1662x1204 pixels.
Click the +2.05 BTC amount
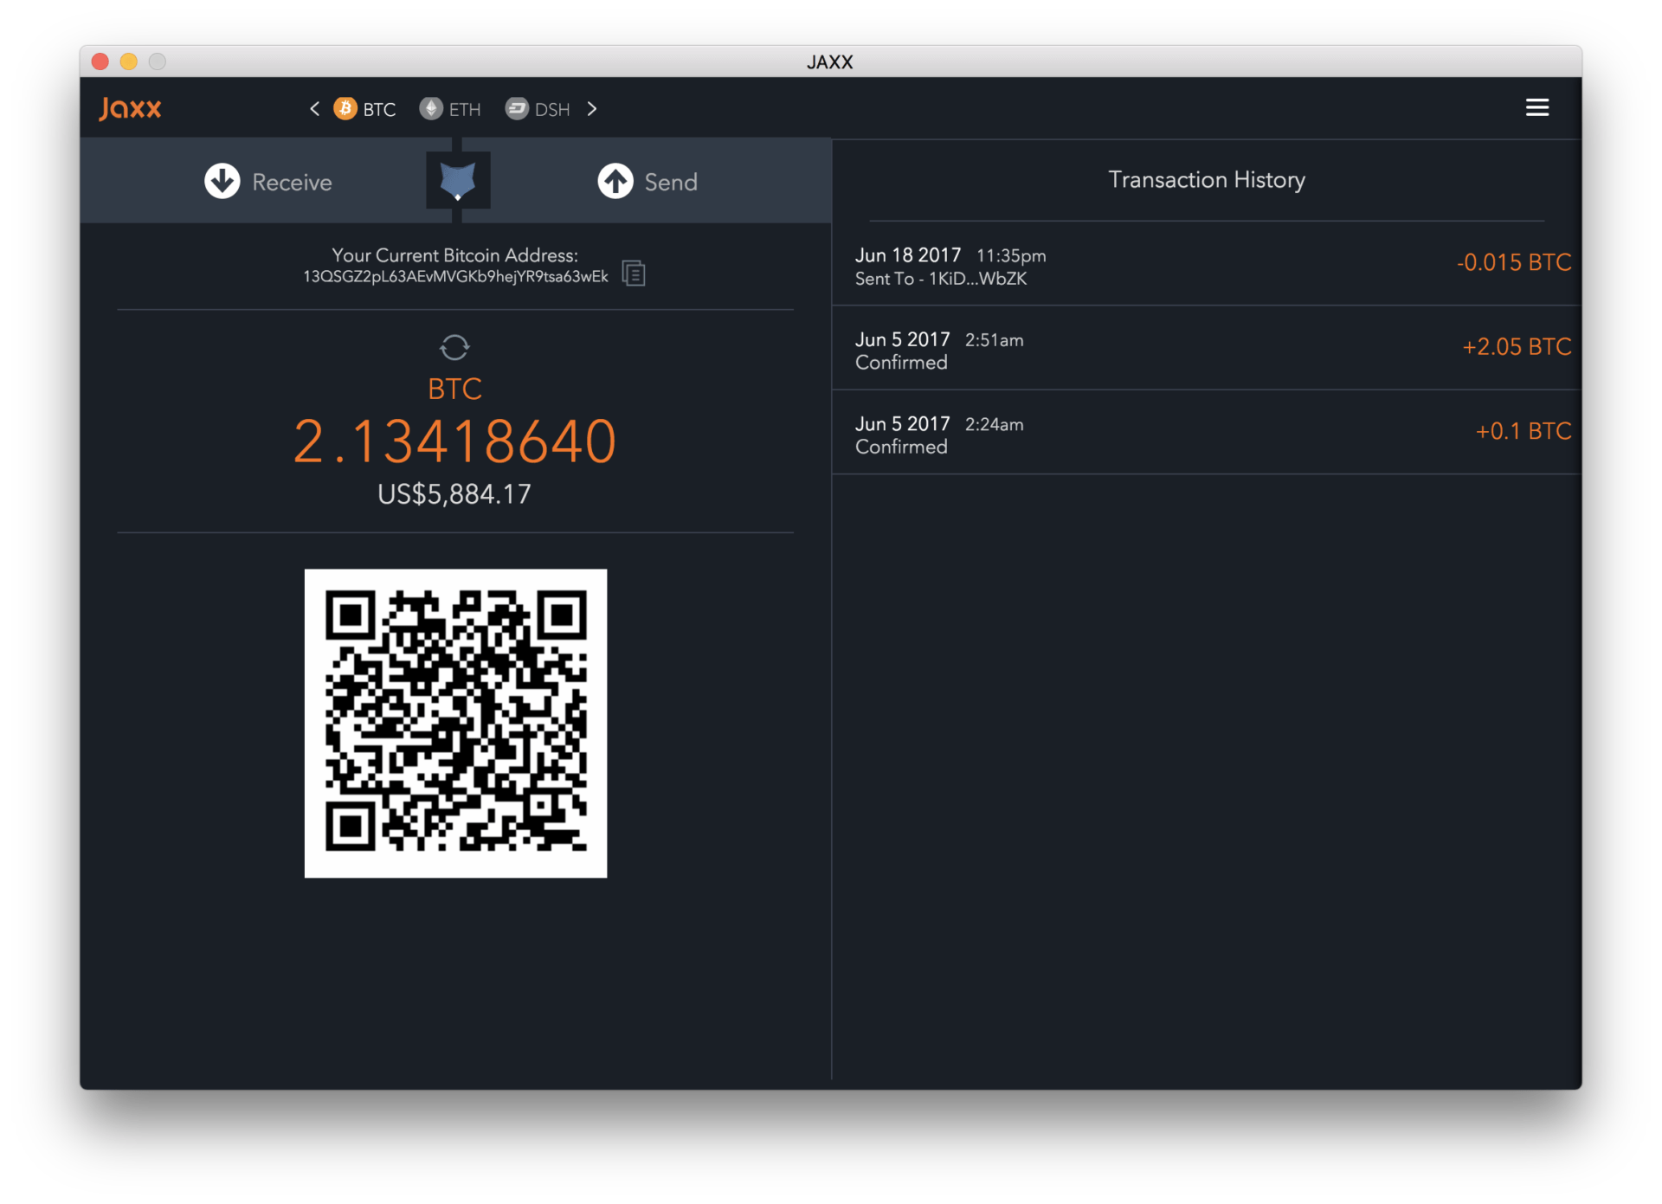[x=1517, y=346]
